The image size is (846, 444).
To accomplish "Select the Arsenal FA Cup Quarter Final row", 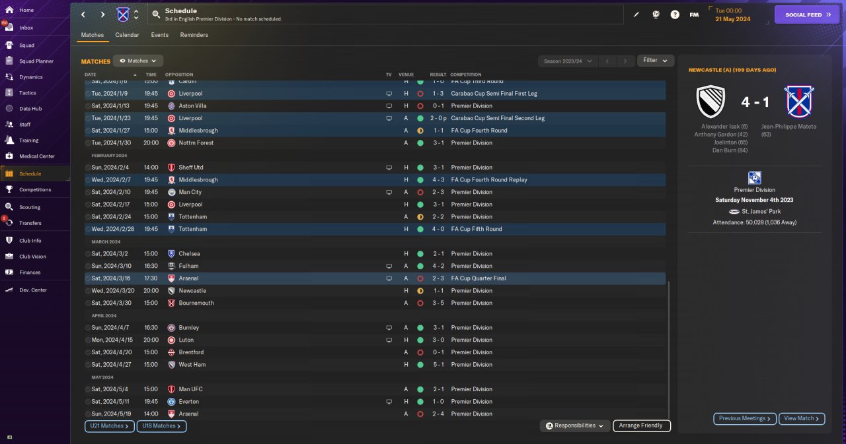I will 375,278.
